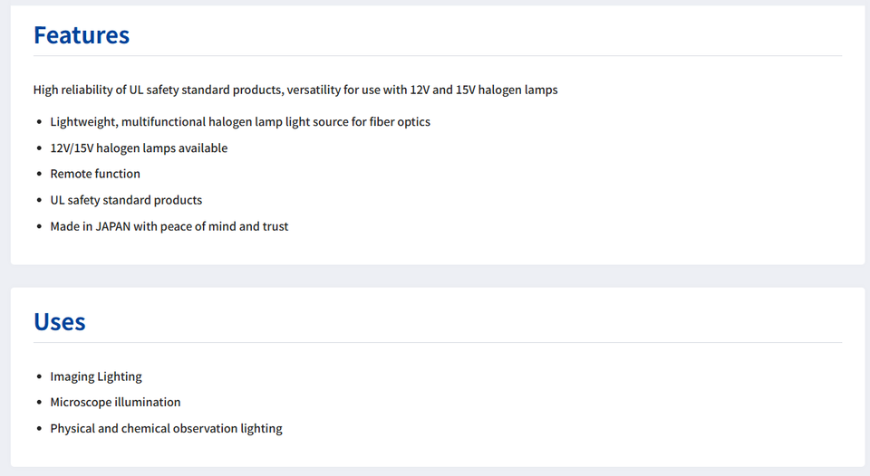Click the Uses section heading
The width and height of the screenshot is (870, 476).
pos(60,322)
